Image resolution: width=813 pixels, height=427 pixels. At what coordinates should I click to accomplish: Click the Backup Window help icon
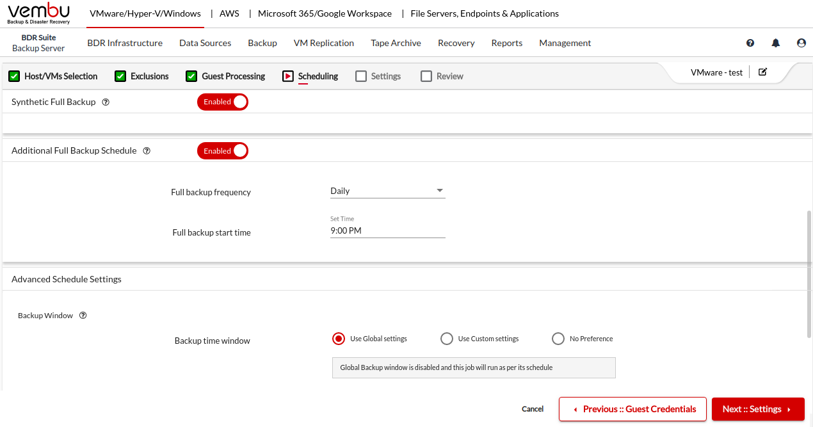[83, 316]
